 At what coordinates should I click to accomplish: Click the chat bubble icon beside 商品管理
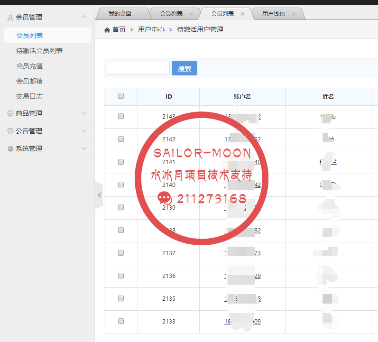click(10, 113)
